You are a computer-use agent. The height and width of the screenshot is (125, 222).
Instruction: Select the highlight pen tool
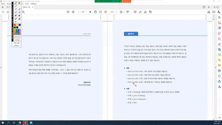tap(140, 12)
